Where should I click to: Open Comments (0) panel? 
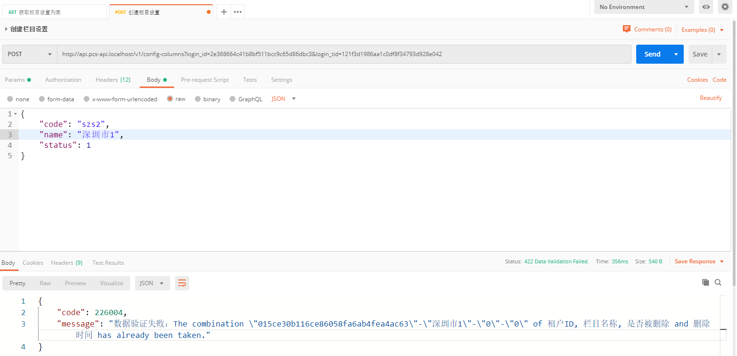tap(647, 29)
